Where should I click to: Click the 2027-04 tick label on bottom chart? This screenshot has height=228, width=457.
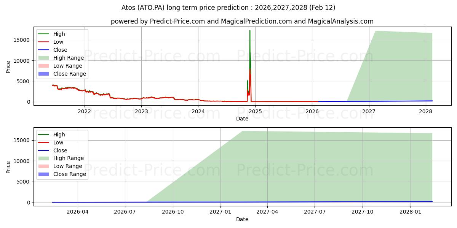pos(267,212)
